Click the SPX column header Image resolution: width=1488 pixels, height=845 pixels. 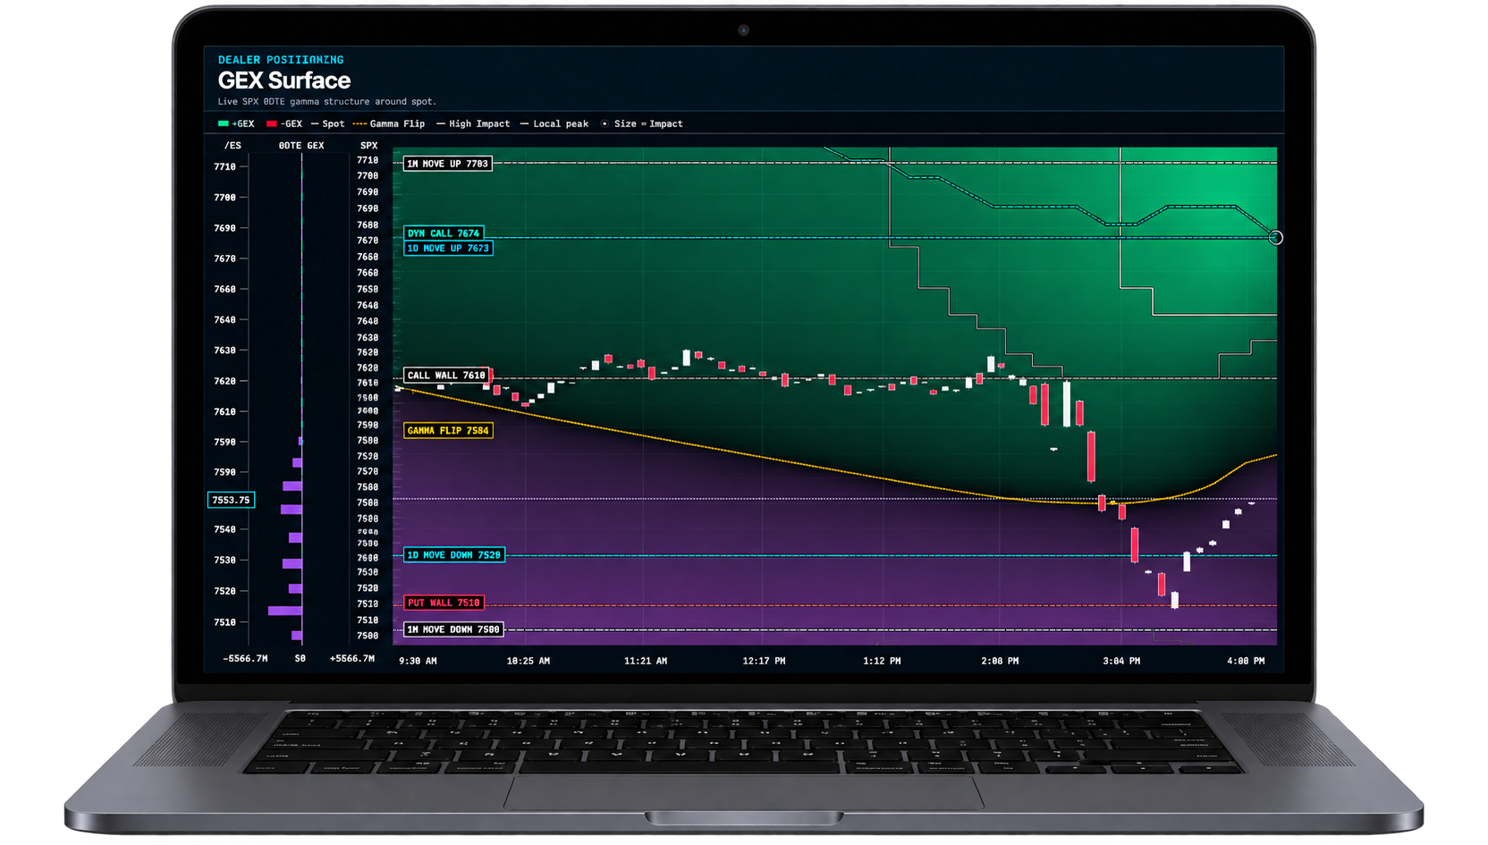(368, 146)
